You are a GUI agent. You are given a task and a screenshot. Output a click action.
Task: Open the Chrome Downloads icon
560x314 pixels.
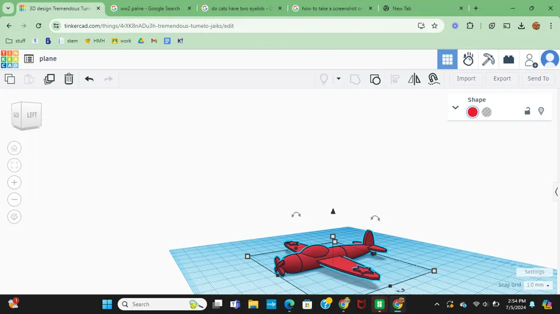click(x=521, y=26)
